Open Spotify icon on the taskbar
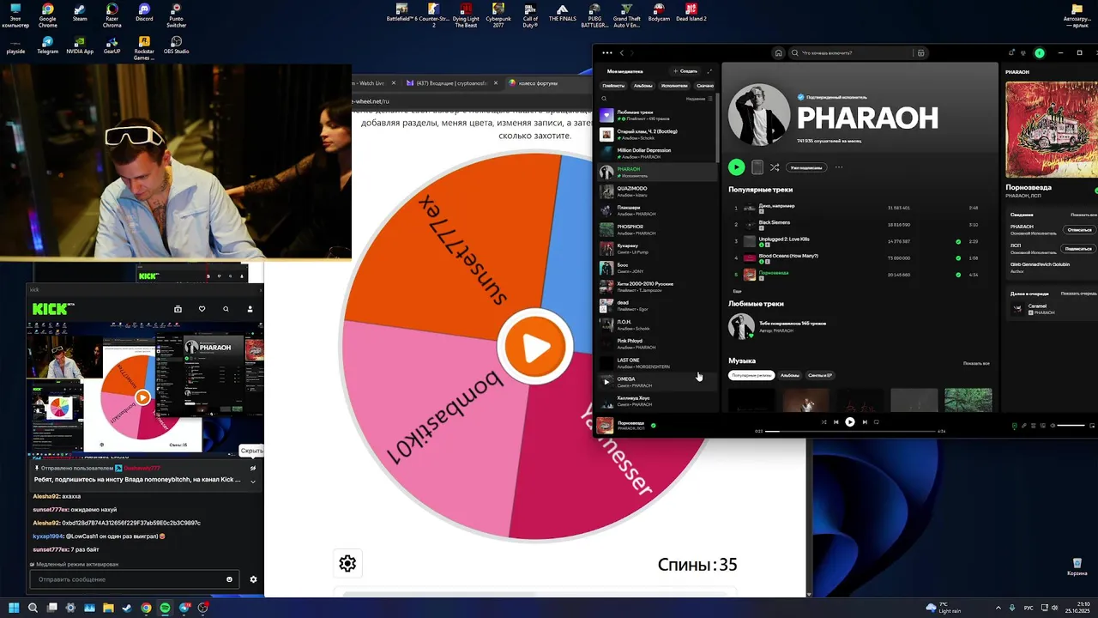The width and height of the screenshot is (1098, 618). (x=165, y=608)
